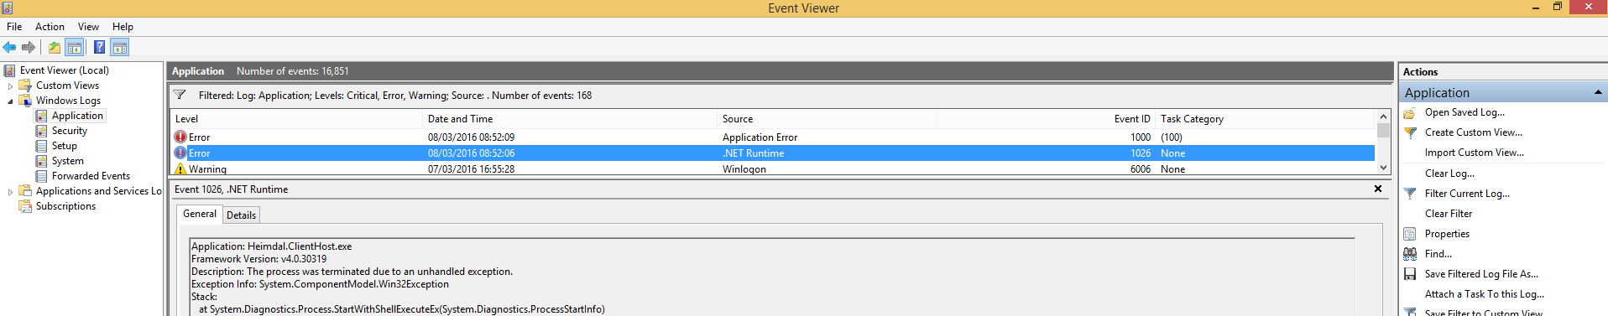Viewport: 1608px width, 316px height.
Task: Expand the Custom Views tree node
Action: [10, 85]
